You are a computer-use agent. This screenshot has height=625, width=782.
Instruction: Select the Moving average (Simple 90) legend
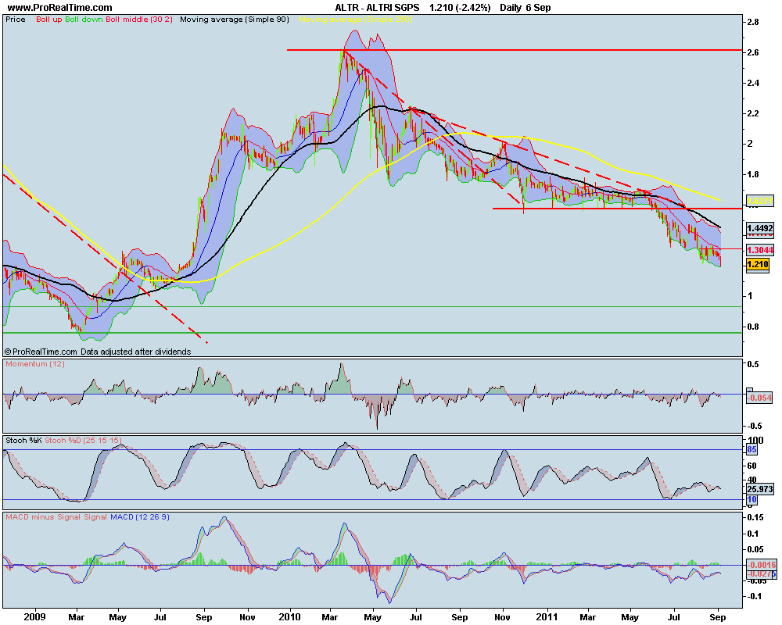coord(235,20)
